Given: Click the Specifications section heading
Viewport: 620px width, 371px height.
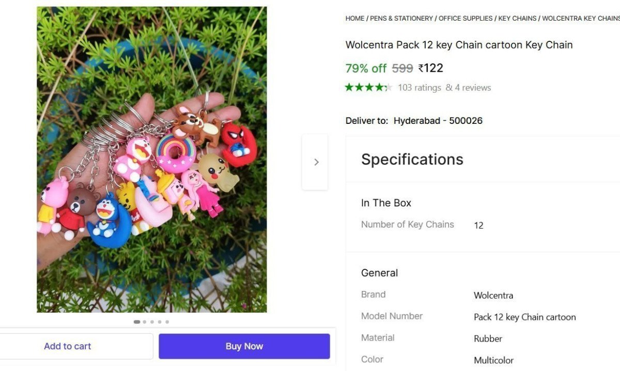Looking at the screenshot, I should [412, 159].
